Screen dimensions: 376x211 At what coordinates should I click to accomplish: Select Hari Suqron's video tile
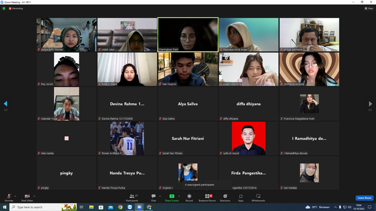click(x=188, y=69)
